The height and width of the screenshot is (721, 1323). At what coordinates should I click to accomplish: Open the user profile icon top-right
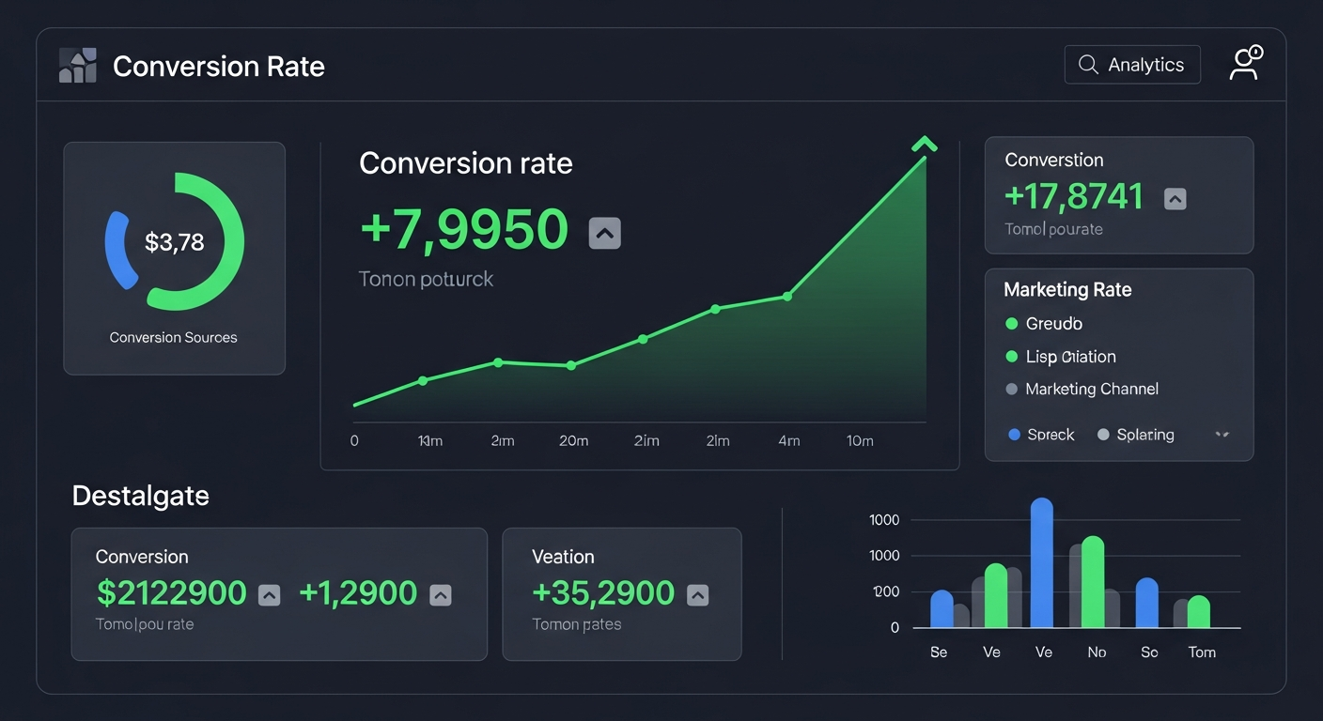(1245, 64)
